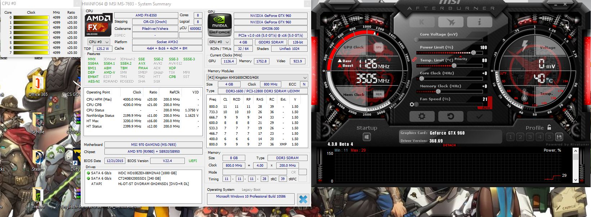Click the fan speed settings gear icon
The width and height of the screenshot is (591, 217).
pos(412,105)
